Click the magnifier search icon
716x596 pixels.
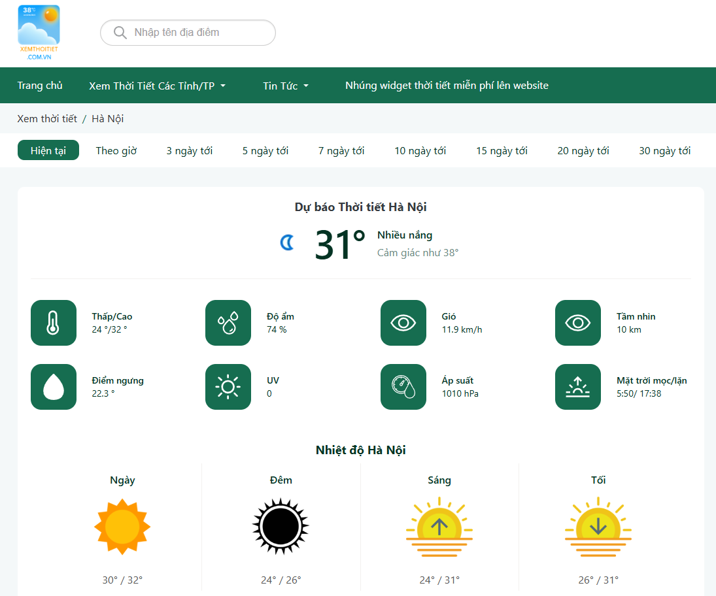(120, 33)
